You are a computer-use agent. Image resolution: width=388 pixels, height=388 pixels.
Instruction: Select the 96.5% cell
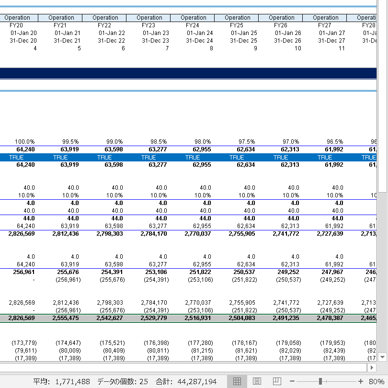click(x=335, y=142)
